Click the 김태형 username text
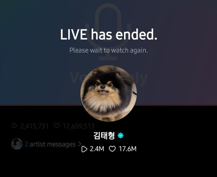 pyautogui.click(x=104, y=135)
